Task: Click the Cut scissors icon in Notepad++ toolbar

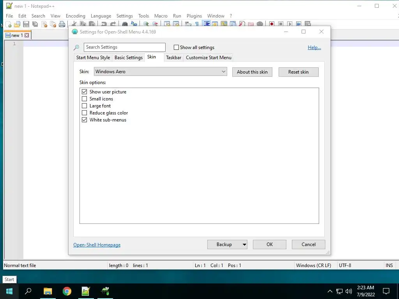Action: coord(74,24)
